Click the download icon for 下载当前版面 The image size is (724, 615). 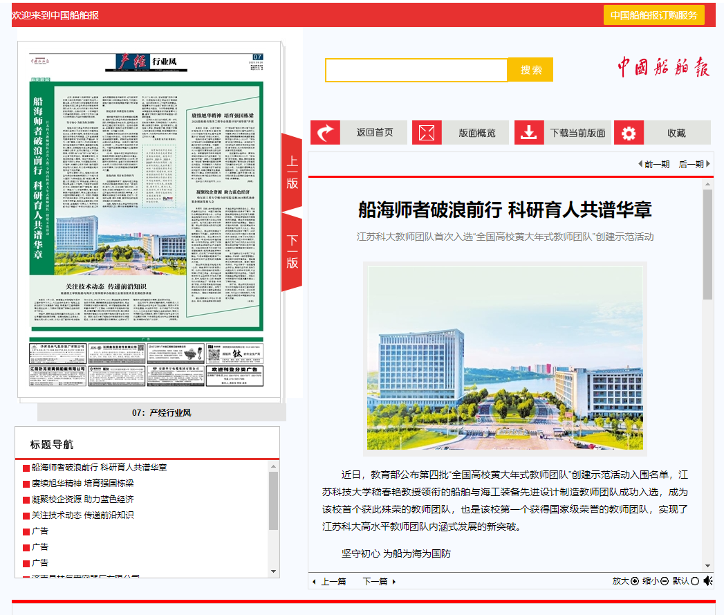(x=529, y=133)
